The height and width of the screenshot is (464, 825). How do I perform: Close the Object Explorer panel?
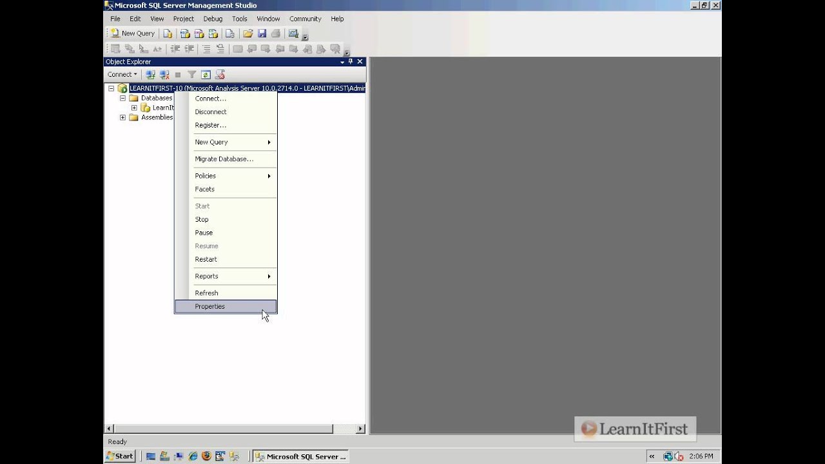pyautogui.click(x=360, y=62)
